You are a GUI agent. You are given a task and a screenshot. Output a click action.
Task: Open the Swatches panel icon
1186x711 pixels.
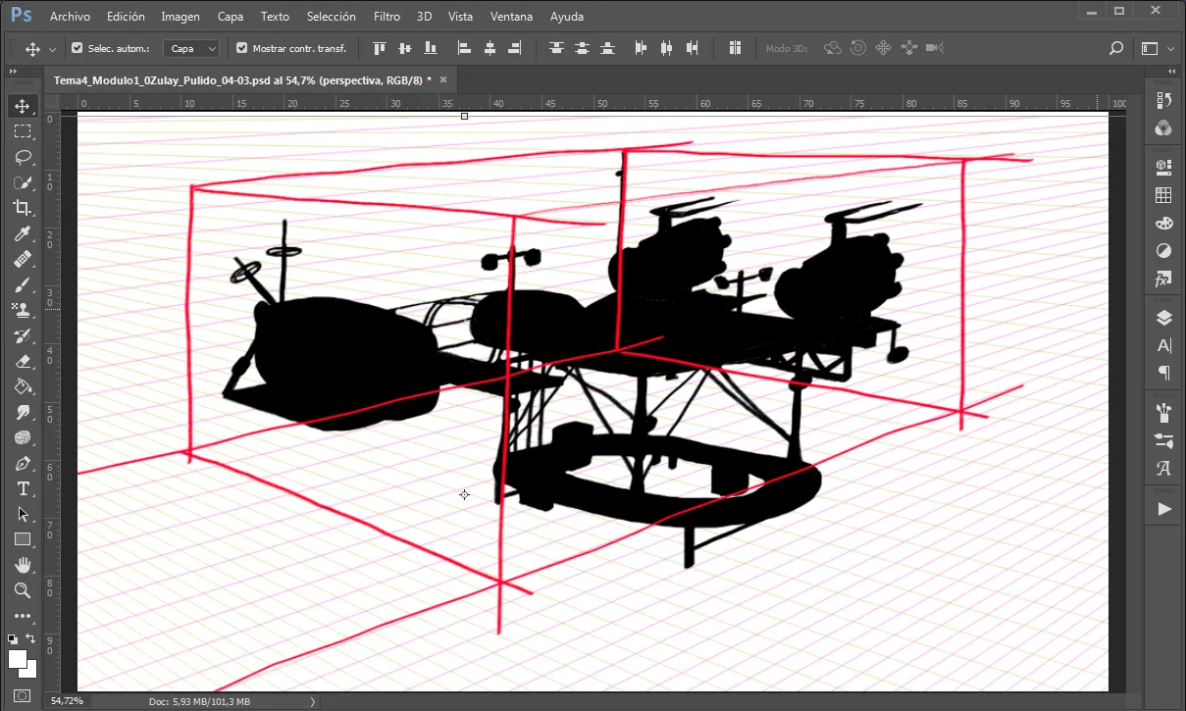1164,195
